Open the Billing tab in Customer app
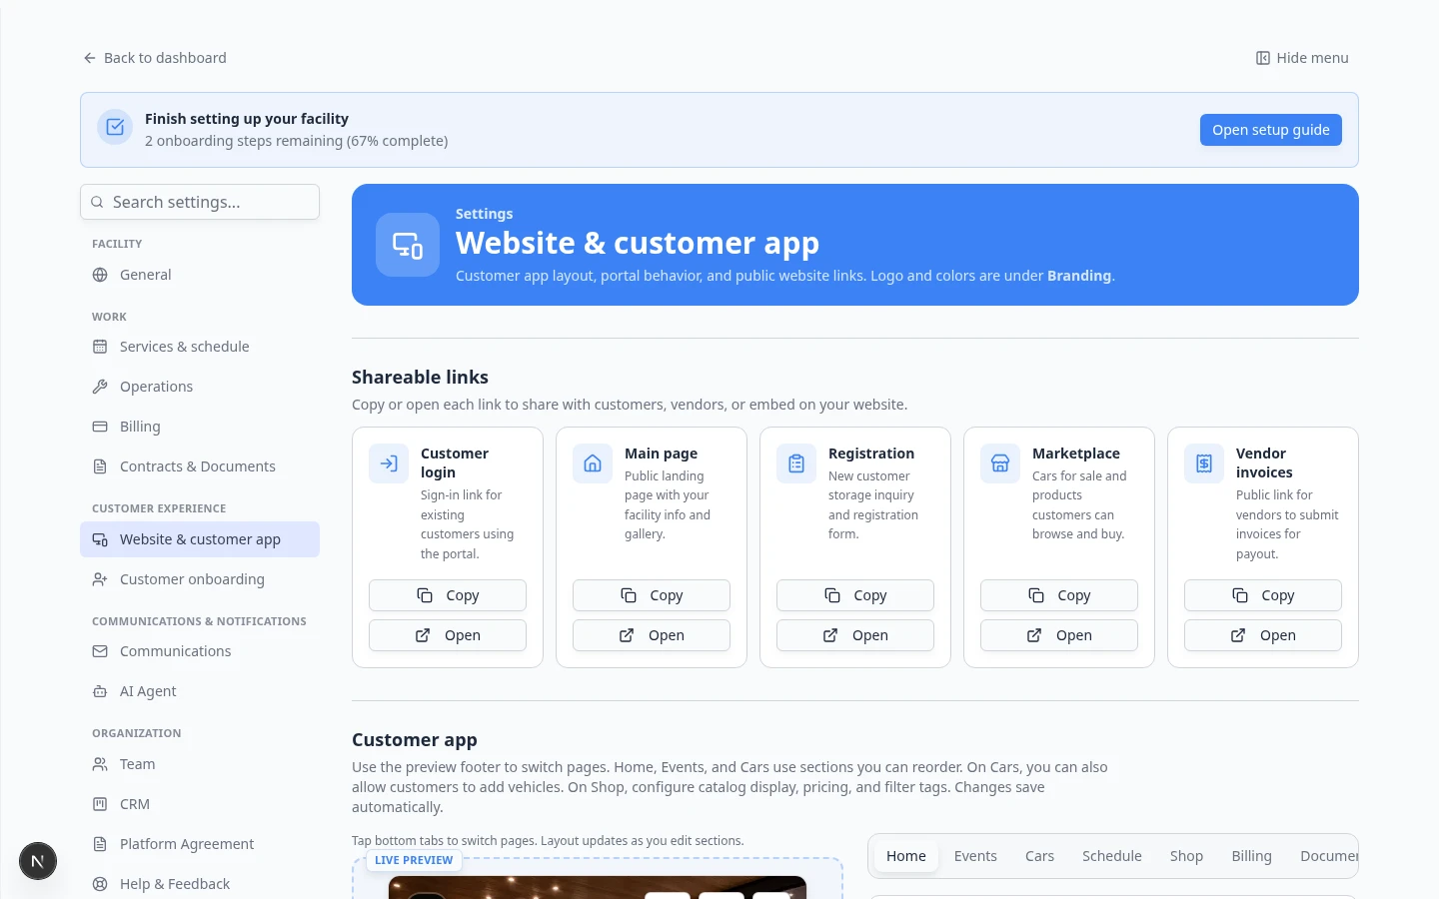The width and height of the screenshot is (1439, 899). (1251, 856)
